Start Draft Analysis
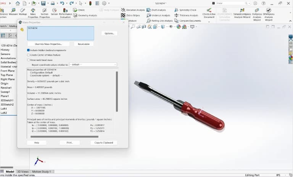 156,10
